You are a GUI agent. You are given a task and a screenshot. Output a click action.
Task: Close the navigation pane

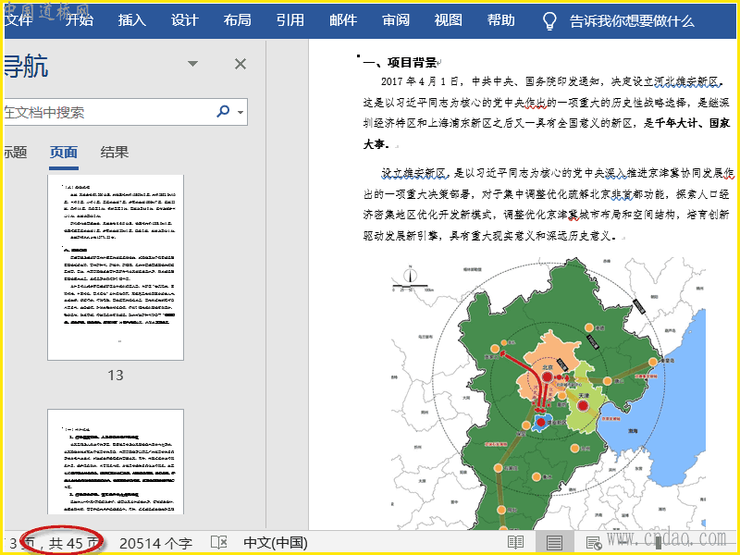coord(240,64)
